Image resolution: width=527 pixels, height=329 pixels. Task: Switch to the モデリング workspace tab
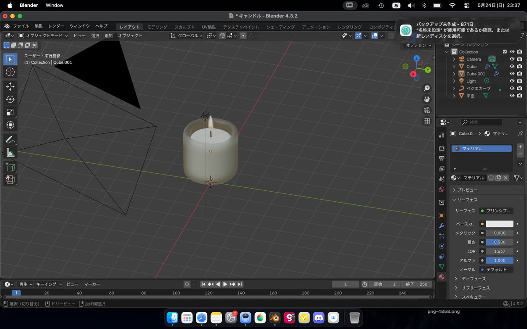(157, 27)
